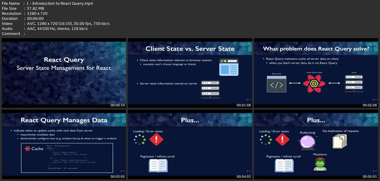The image size is (380, 181).
Task: Click the React code bracket icon
Action: (277, 84)
